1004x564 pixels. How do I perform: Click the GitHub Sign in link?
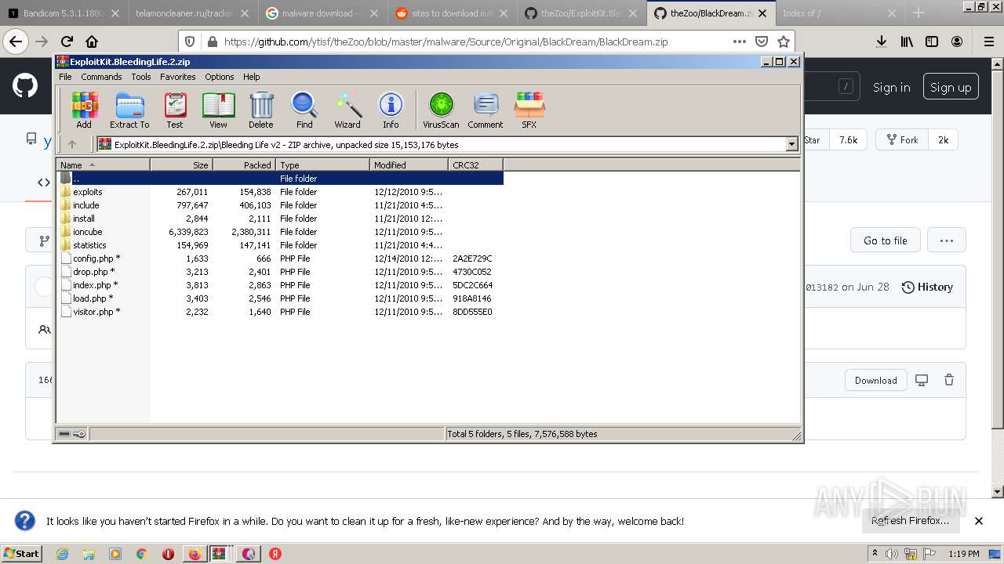click(891, 88)
